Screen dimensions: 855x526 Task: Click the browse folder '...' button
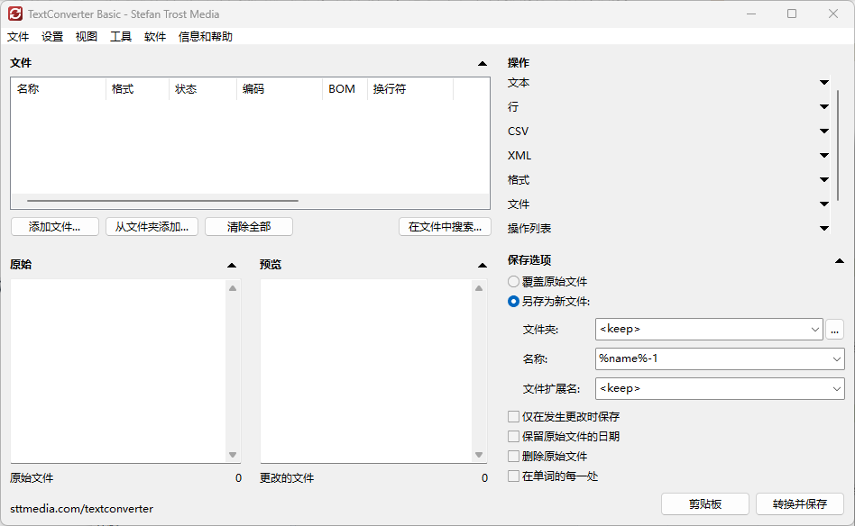(834, 329)
